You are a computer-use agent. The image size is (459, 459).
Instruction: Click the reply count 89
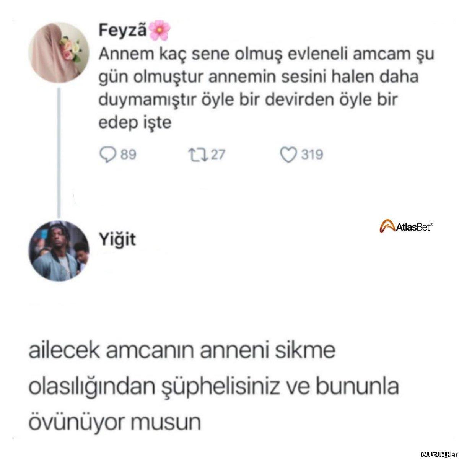[x=129, y=155]
